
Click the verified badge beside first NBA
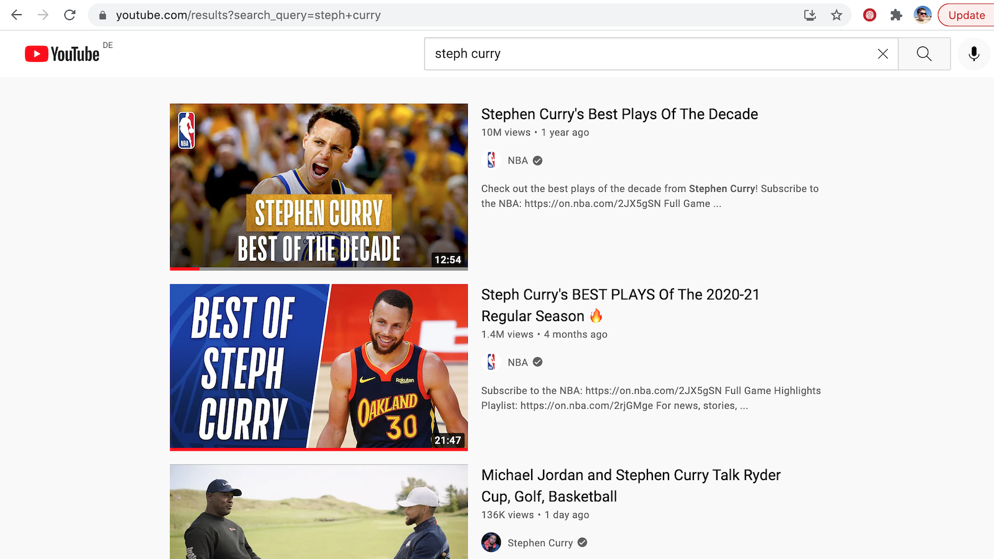click(x=537, y=160)
